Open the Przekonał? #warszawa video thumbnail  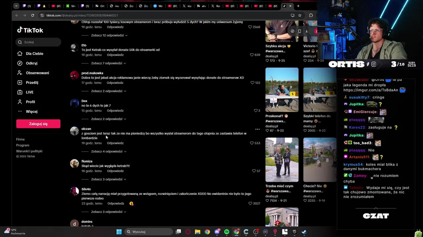282,90
